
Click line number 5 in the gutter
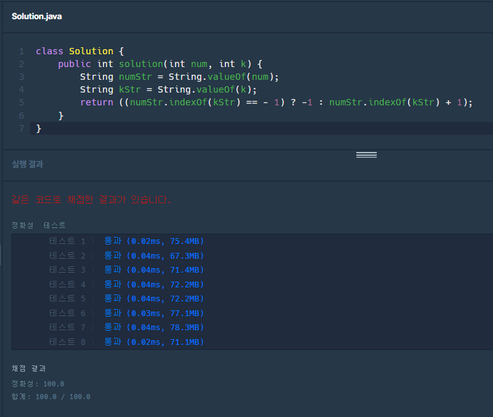coord(21,102)
